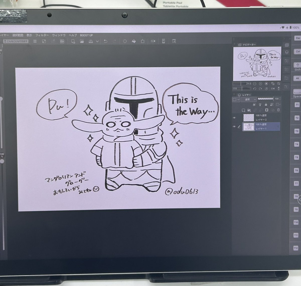
Task: Create a new canvas from the command bar
Action: [73, 41]
